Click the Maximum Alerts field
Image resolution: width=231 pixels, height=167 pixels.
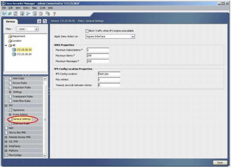[98, 56]
